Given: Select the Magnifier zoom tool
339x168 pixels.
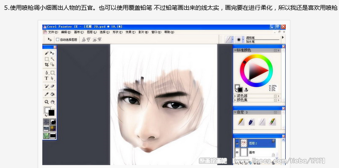Looking at the screenshot, I should [x=47, y=102].
